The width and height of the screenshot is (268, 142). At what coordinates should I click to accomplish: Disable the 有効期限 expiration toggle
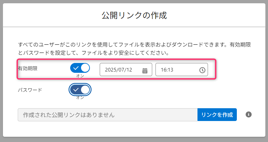point(80,68)
